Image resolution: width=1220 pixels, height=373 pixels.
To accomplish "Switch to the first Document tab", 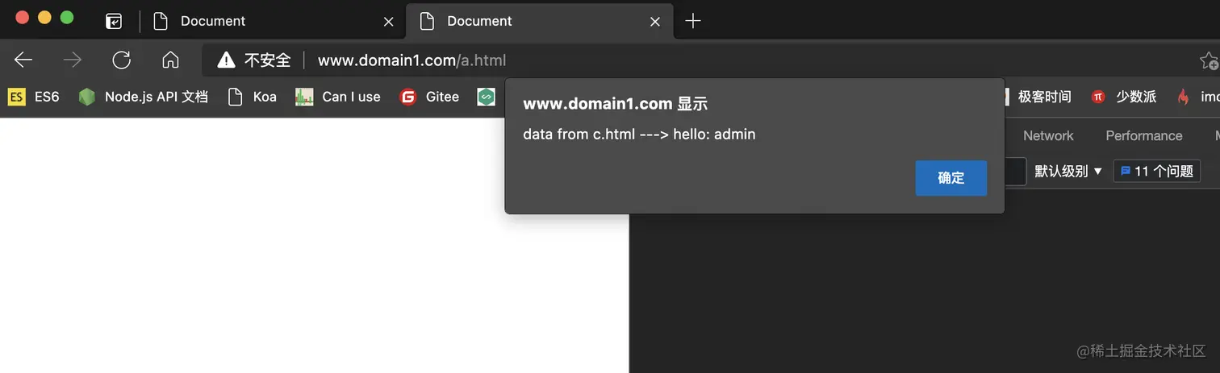I will click(x=266, y=21).
